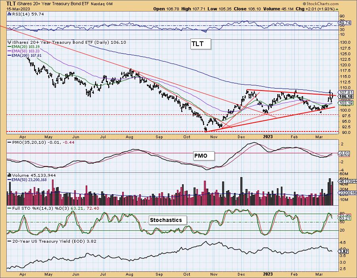This screenshot has height=278, width=357.
Task: Click the Oct label on bottom time axis
Action: point(187,274)
